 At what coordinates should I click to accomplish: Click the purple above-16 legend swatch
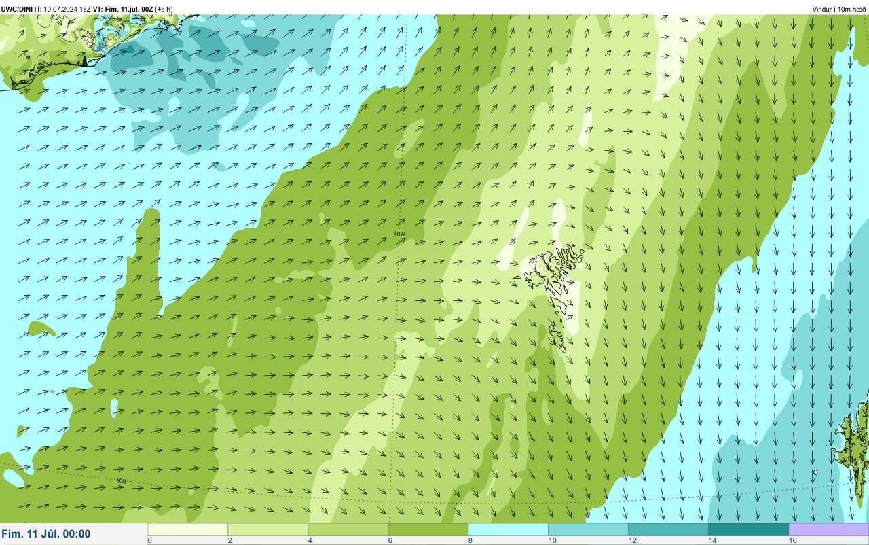(829, 529)
